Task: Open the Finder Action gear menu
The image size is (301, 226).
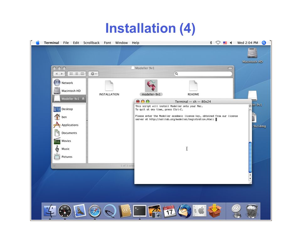Action: coord(93,73)
